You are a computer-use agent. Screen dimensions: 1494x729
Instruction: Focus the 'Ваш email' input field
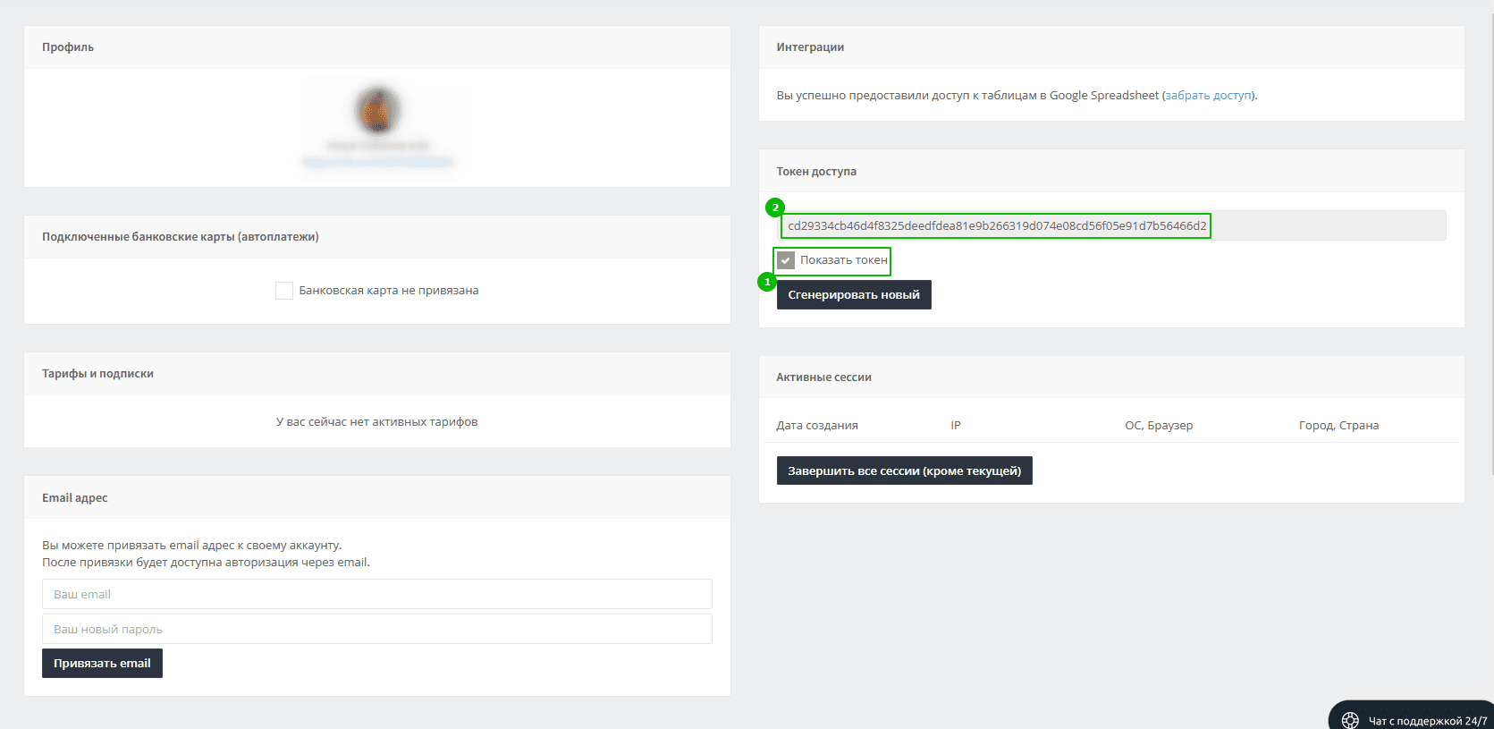point(376,594)
